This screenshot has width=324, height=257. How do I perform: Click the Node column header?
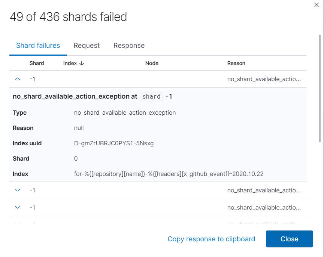click(x=152, y=64)
